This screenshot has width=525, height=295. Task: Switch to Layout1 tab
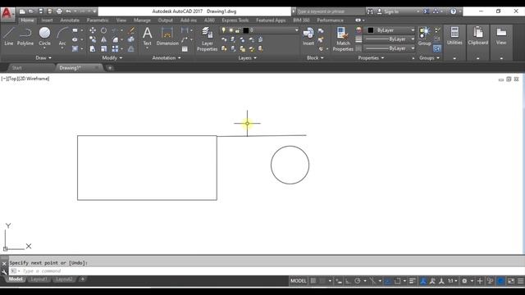(x=39, y=279)
